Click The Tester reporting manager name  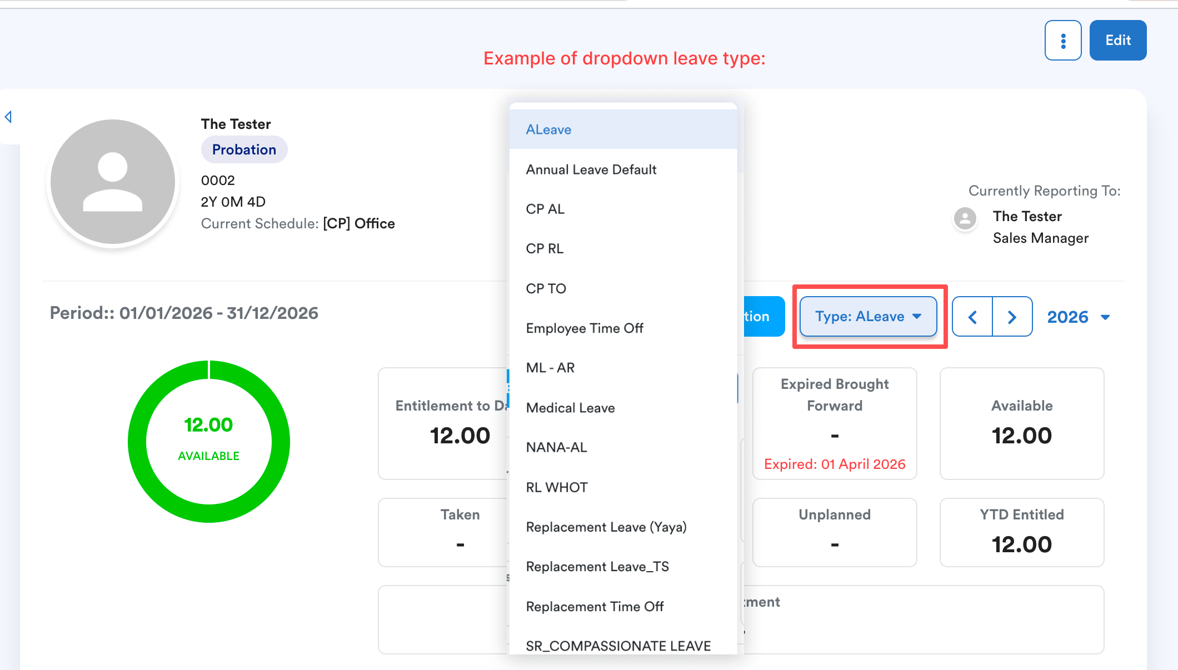[1027, 216]
